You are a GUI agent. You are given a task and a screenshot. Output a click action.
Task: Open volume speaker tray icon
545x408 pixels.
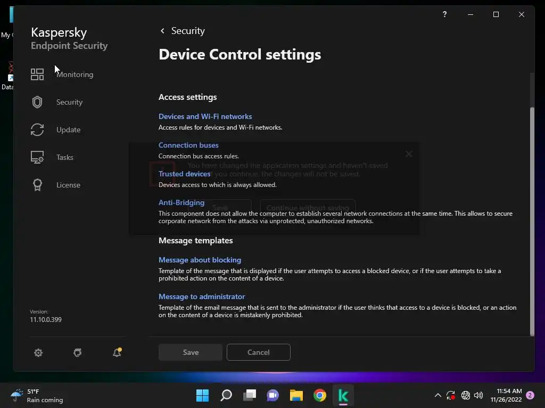point(478,395)
